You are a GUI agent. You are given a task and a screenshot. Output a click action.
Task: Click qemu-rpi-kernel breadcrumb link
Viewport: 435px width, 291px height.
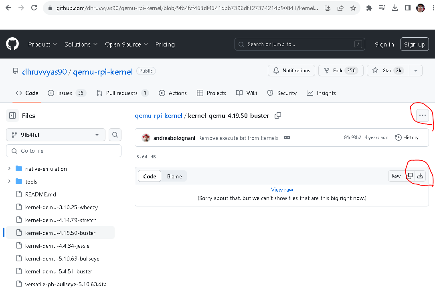click(158, 115)
